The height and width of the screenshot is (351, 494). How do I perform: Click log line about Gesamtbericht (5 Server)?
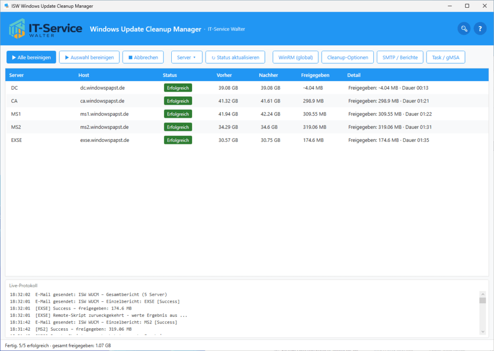pyautogui.click(x=88, y=294)
